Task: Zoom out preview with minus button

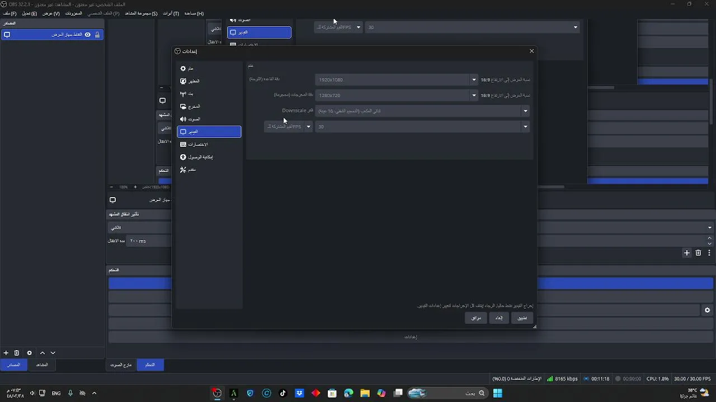Action: (111, 187)
